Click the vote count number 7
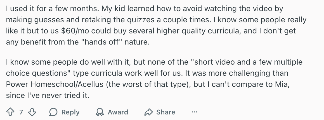 pyautogui.click(x=21, y=112)
